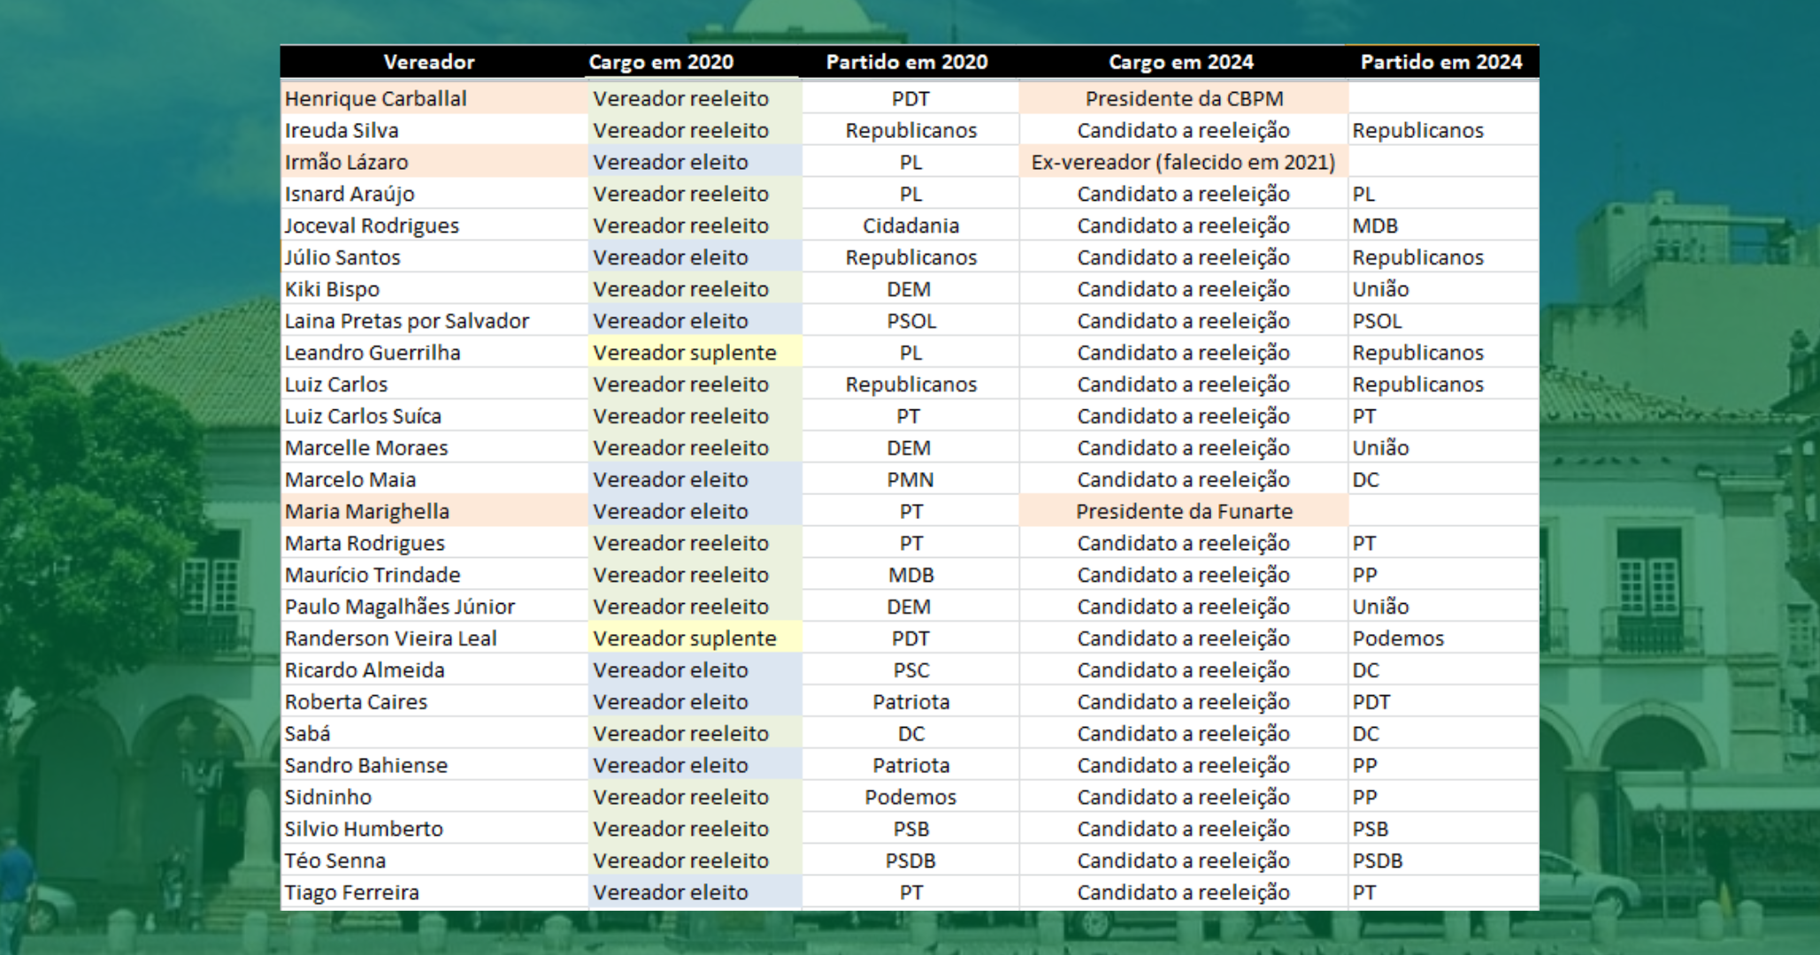Select the cell 'Maurício Trindade'

[x=434, y=576]
